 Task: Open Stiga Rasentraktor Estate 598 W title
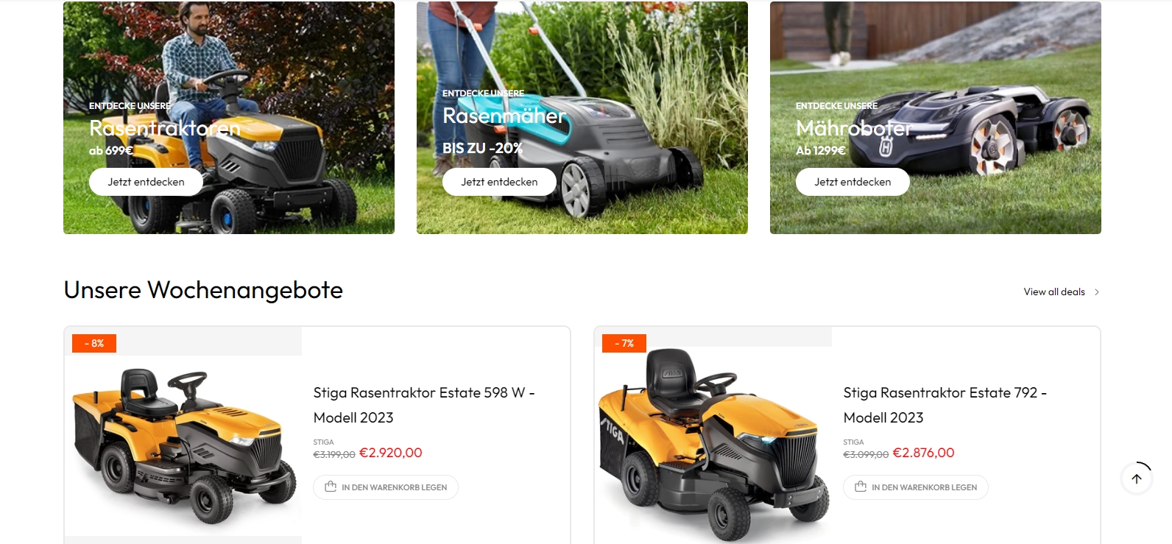(424, 405)
